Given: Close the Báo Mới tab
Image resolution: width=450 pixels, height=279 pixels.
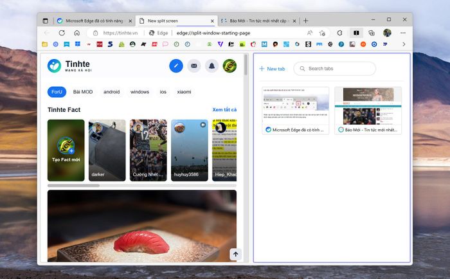Looking at the screenshot, I should 294,21.
